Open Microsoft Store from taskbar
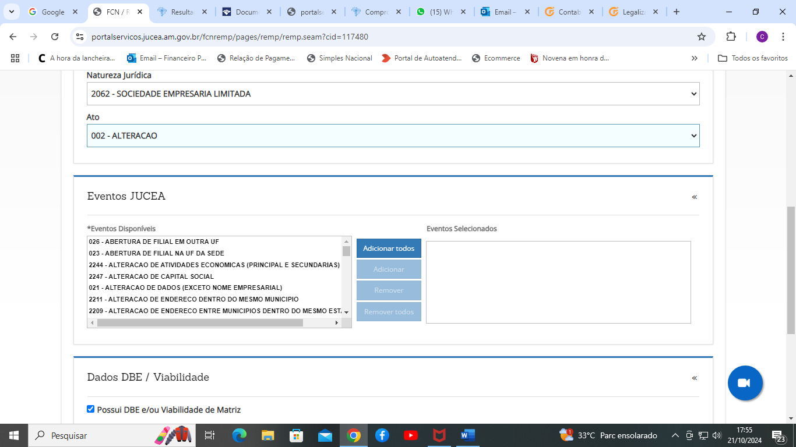Viewport: 796px width, 447px height. (x=297, y=435)
